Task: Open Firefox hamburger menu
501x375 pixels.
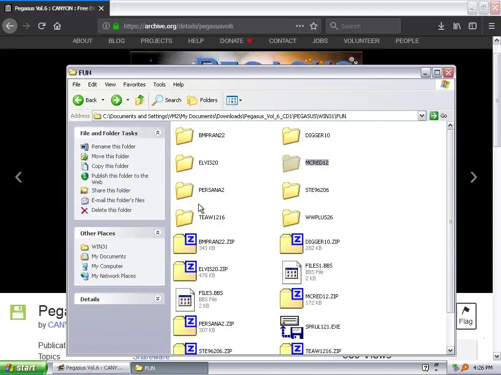Action: 491,26
